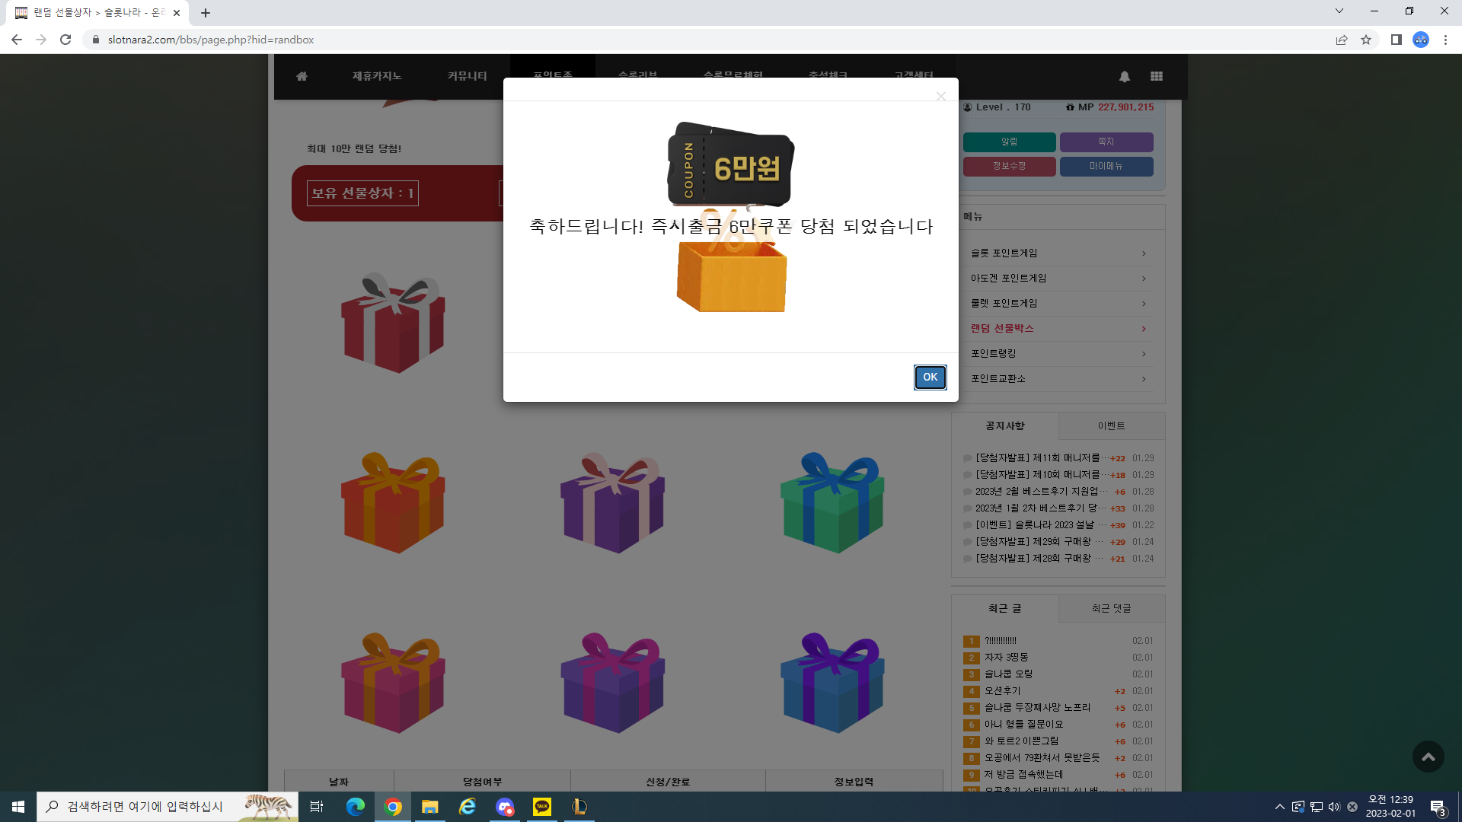
Task: Expand the 포인트교환소 menu chevron
Action: (1144, 379)
